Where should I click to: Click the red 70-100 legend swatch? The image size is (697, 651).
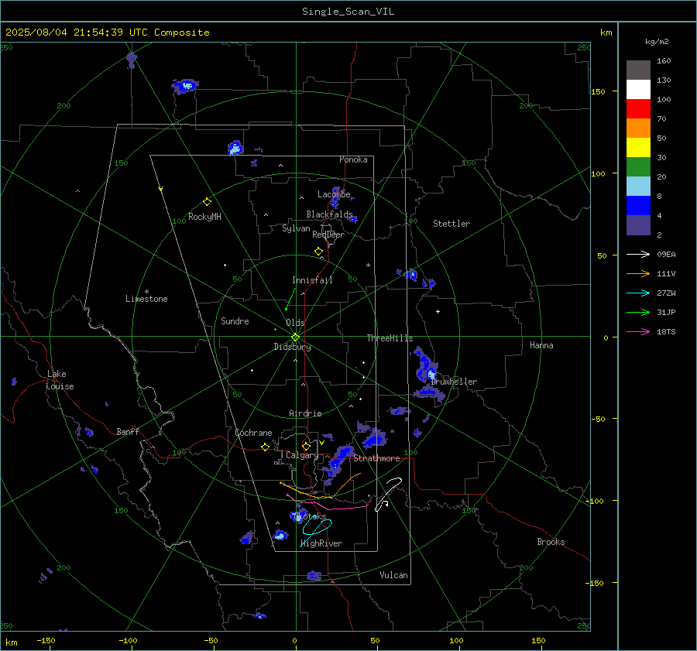coord(638,109)
